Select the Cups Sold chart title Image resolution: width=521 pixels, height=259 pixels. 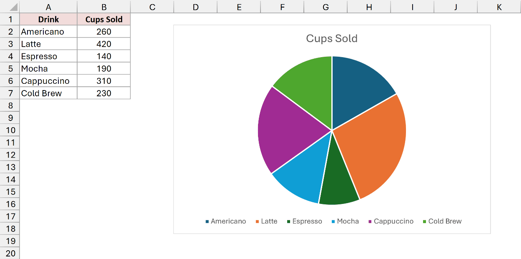click(x=332, y=38)
